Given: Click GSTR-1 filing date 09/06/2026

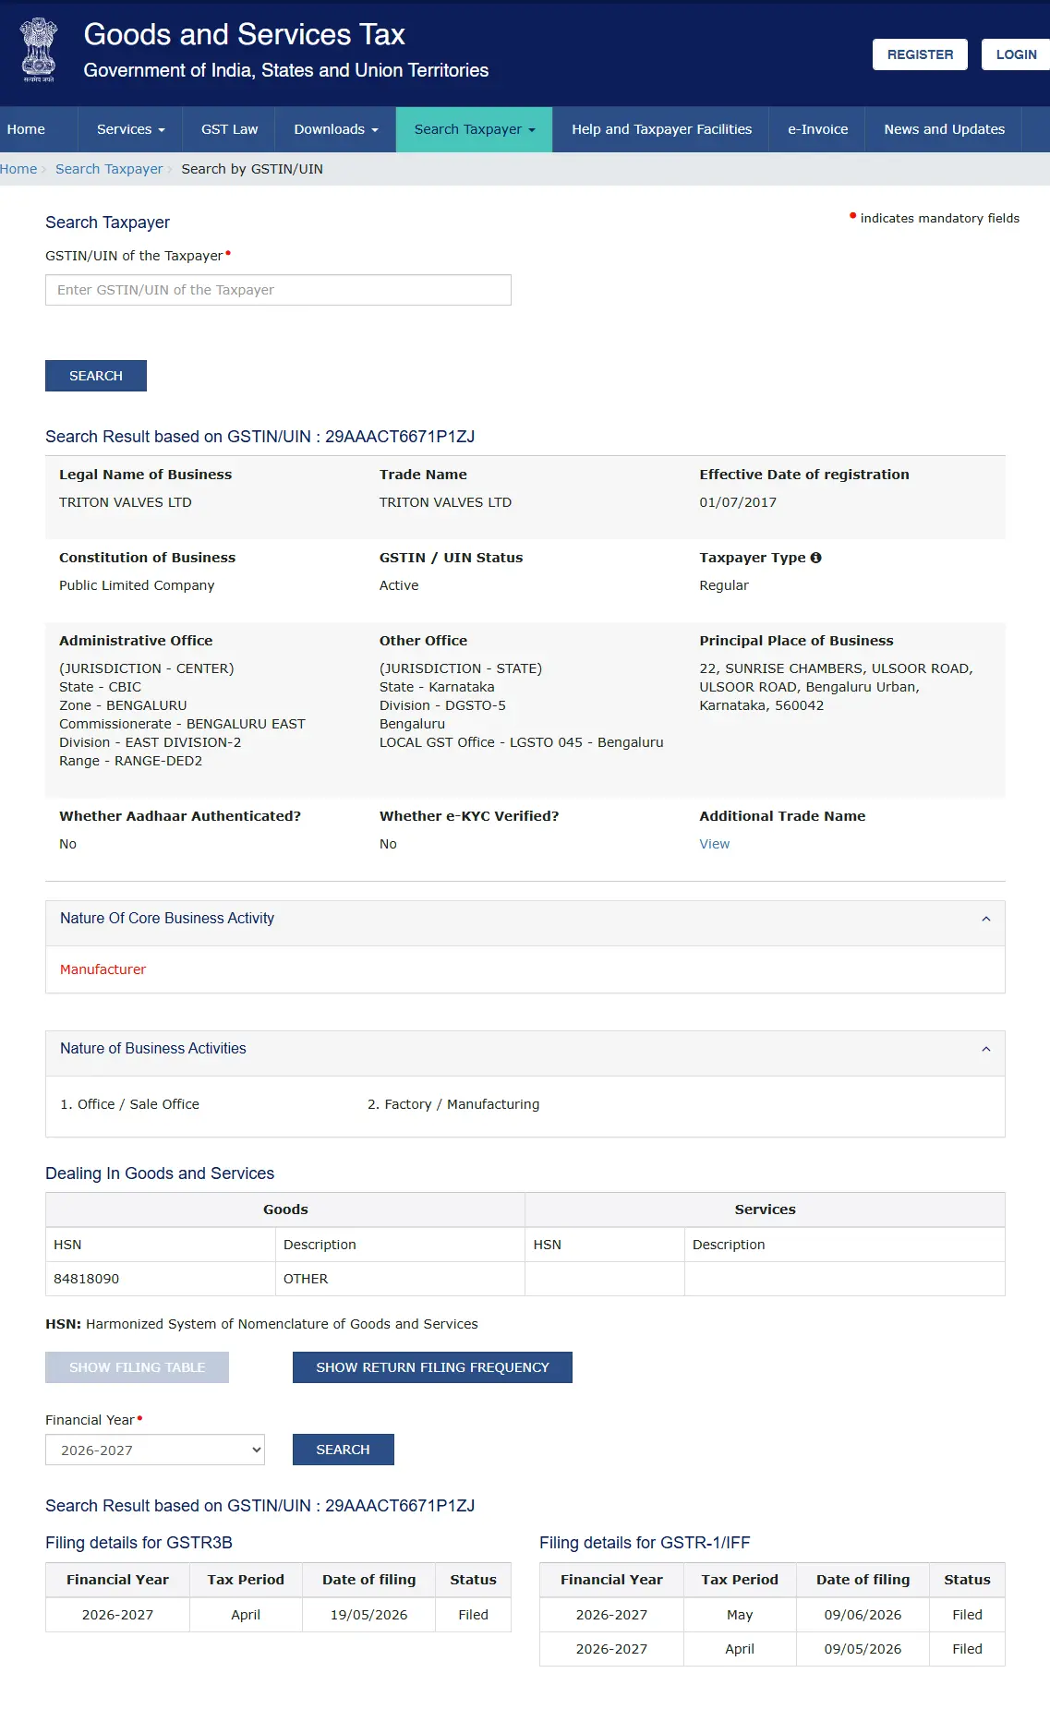Looking at the screenshot, I should (863, 1615).
